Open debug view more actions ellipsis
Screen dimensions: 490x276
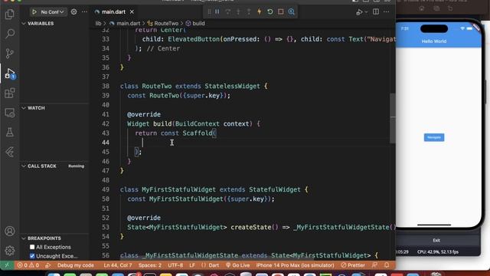click(84, 12)
